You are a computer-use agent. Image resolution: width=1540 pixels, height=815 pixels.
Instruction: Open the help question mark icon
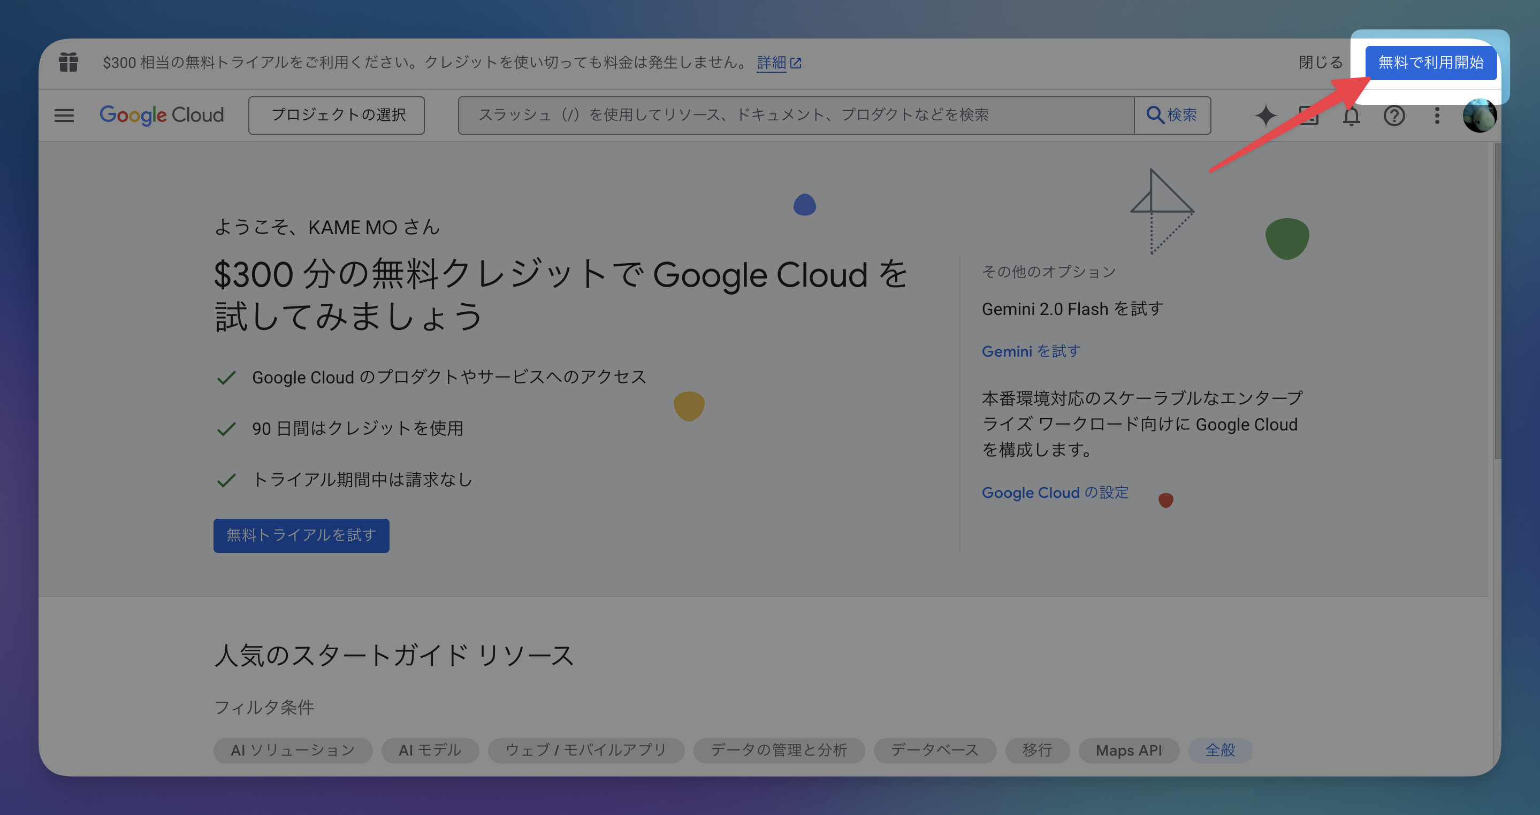click(x=1393, y=116)
